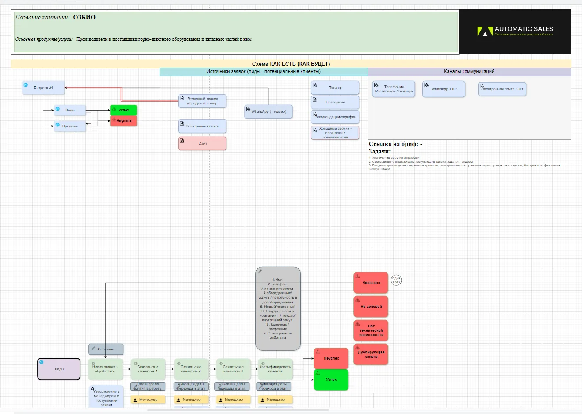Click the hierarchy icon on the Недозвон block
This screenshot has width=582, height=414.
pos(357,276)
